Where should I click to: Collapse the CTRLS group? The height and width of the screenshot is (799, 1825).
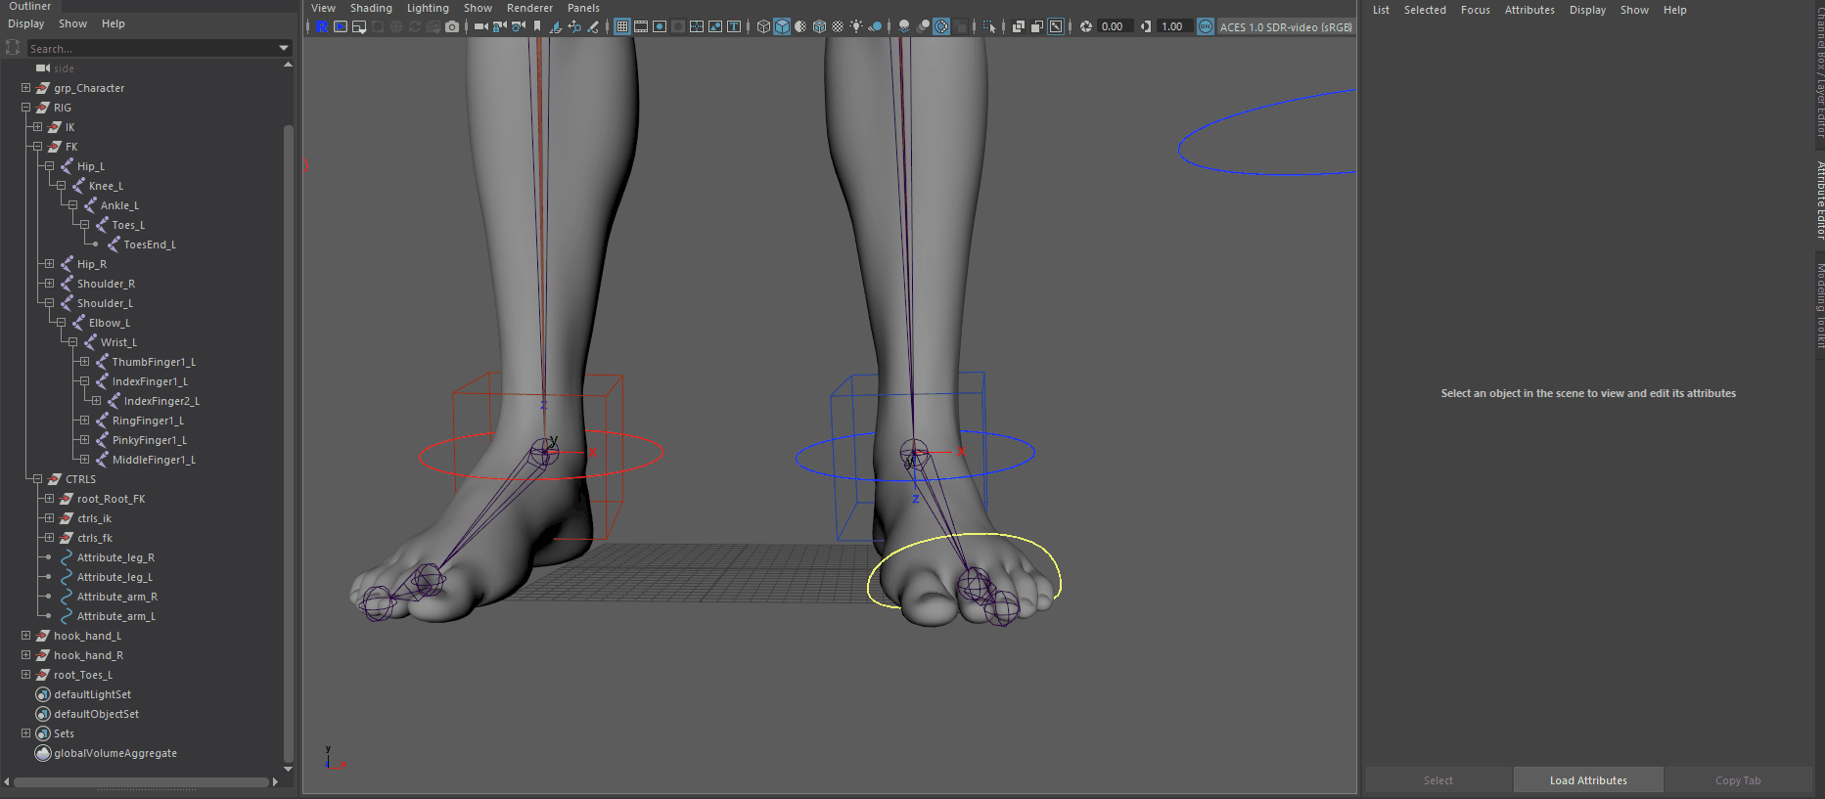pyautogui.click(x=37, y=479)
